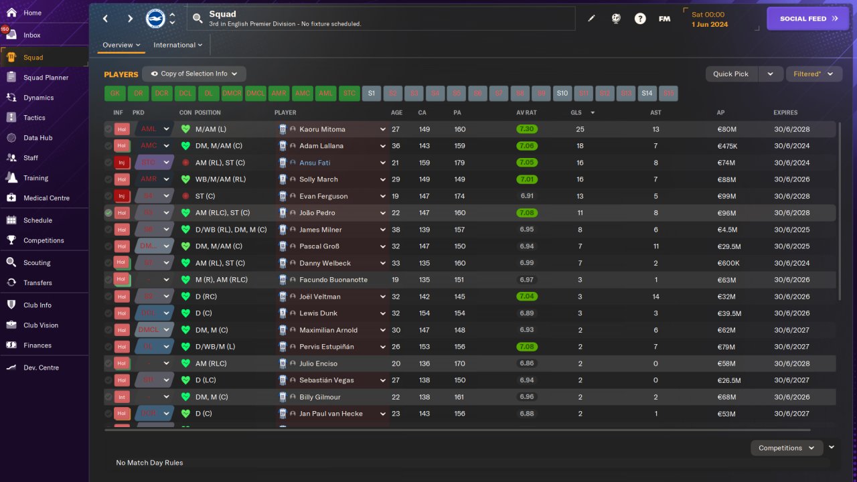Sort the table by EXPIRES column
Viewport: 857px width, 482px height.
coord(785,112)
